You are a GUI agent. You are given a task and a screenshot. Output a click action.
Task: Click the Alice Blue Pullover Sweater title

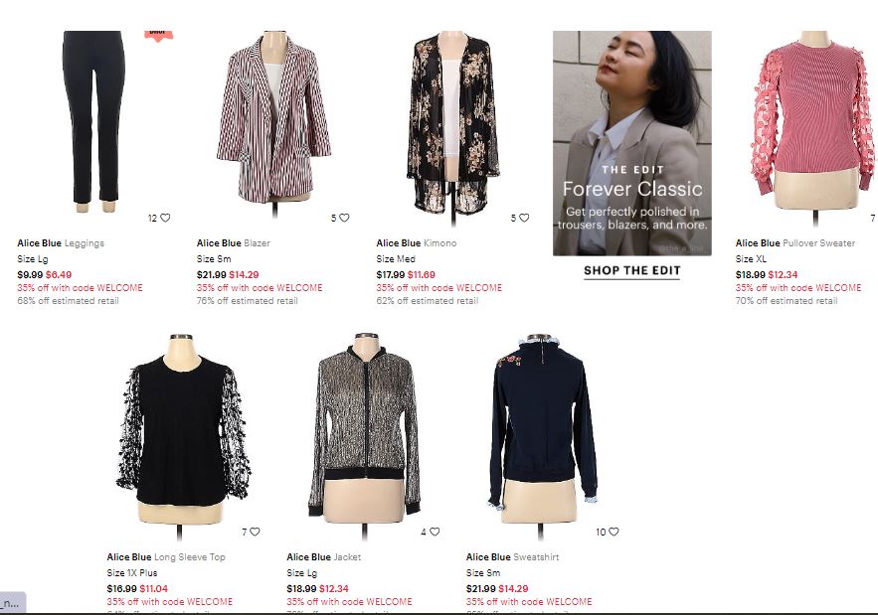pos(795,242)
